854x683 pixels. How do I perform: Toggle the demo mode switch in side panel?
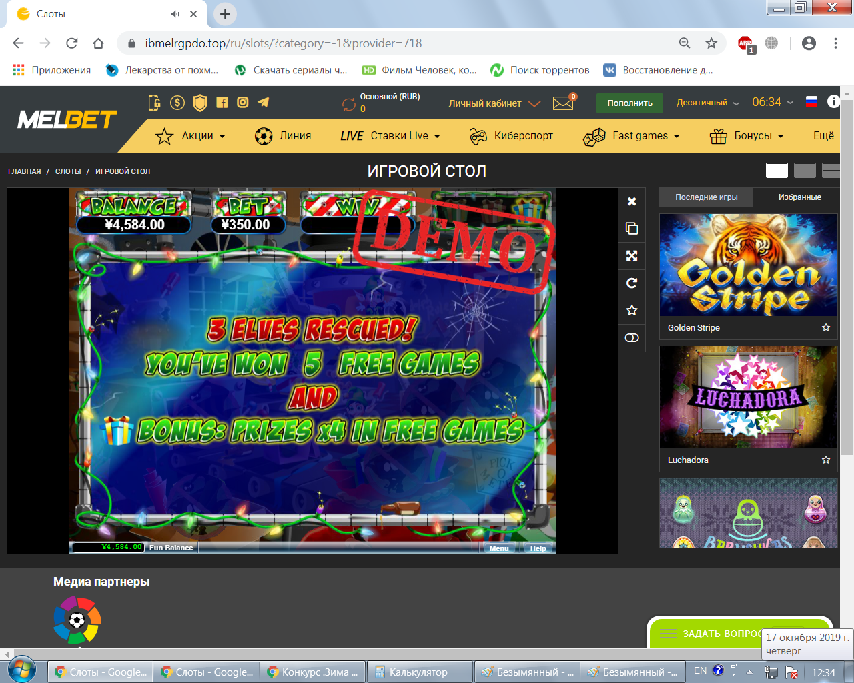click(632, 337)
